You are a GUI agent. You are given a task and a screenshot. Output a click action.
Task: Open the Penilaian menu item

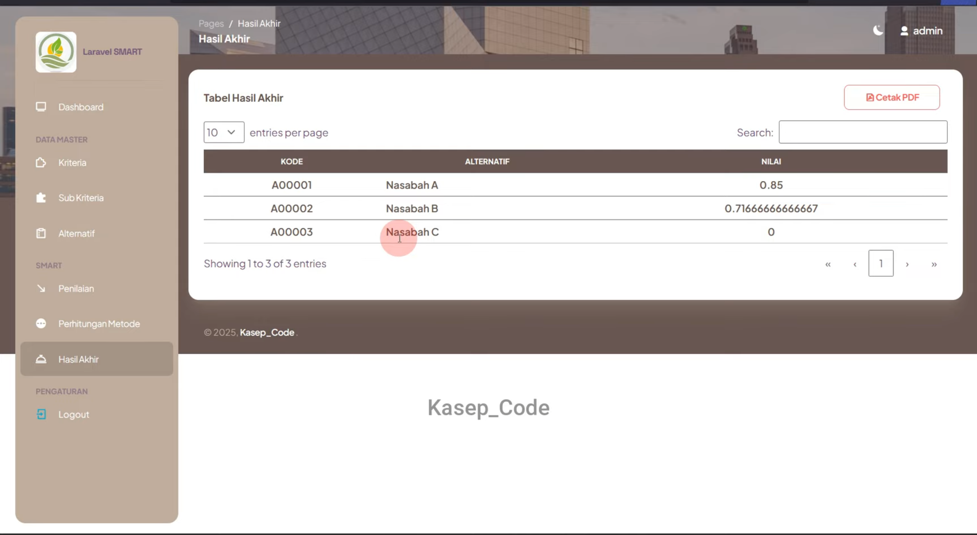pyautogui.click(x=97, y=288)
